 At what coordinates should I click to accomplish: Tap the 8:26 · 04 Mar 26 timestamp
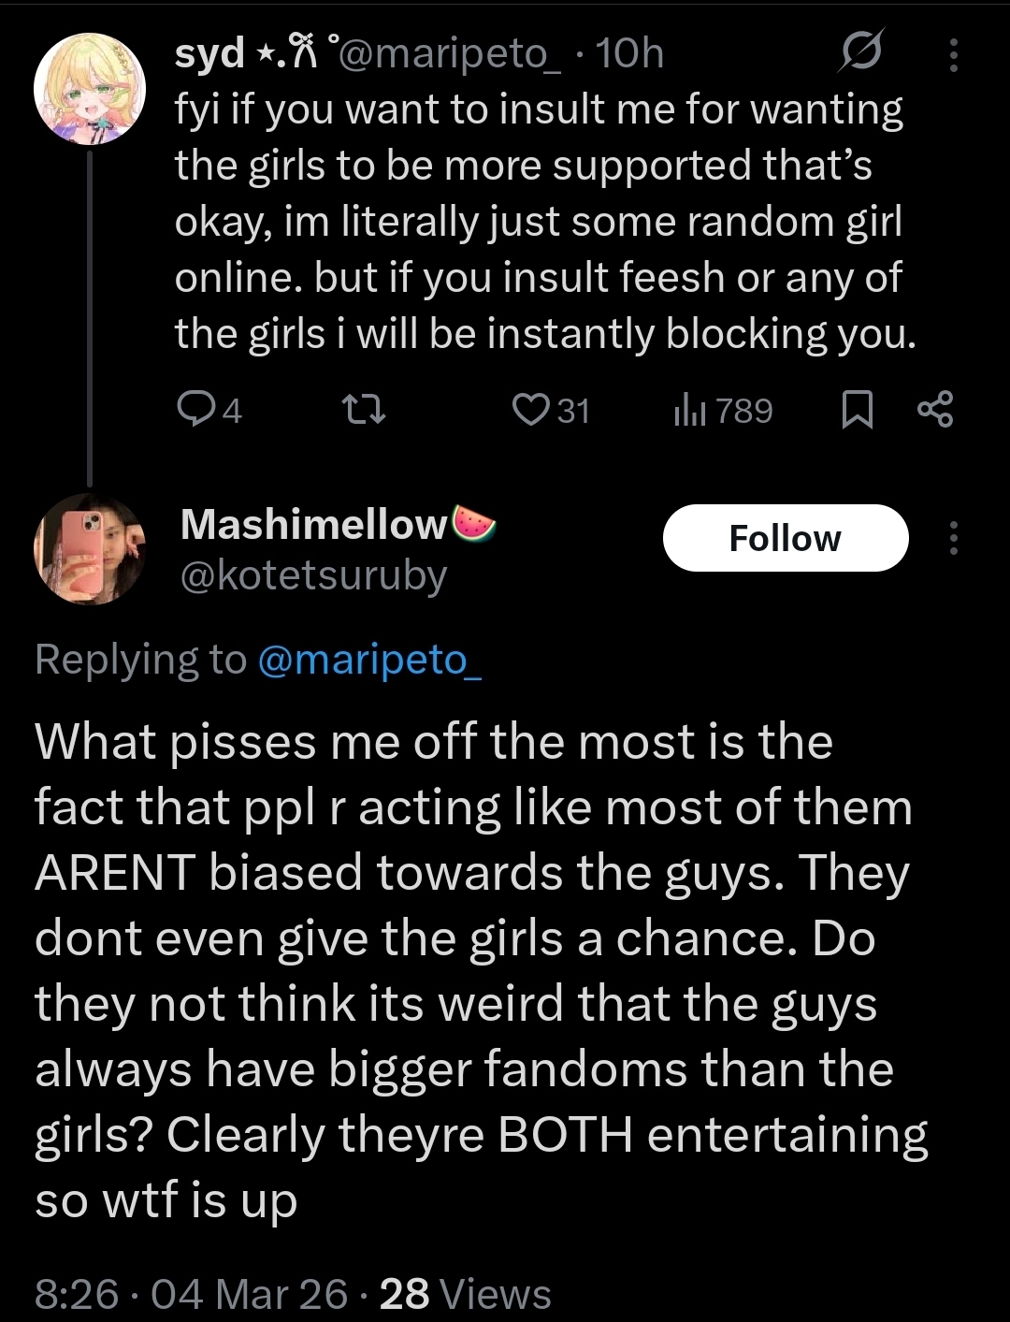tap(191, 1294)
